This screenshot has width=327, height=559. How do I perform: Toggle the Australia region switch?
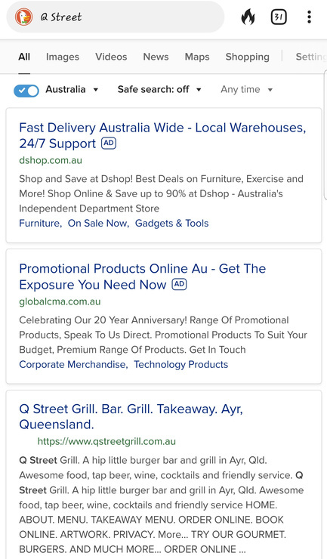pyautogui.click(x=26, y=91)
